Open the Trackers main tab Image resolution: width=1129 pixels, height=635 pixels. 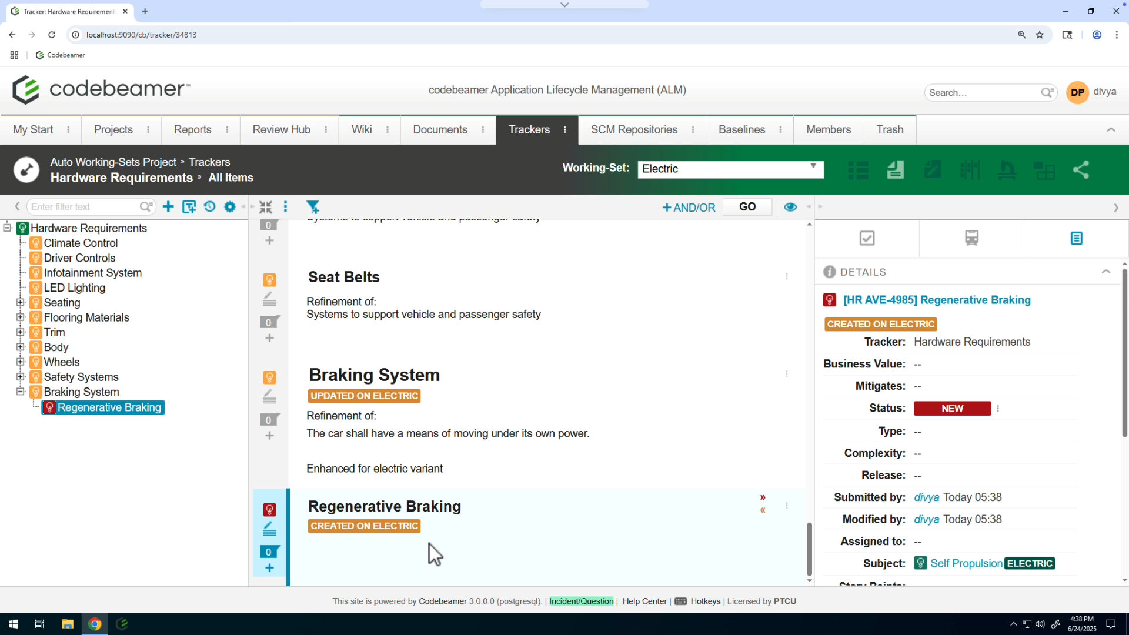click(529, 129)
